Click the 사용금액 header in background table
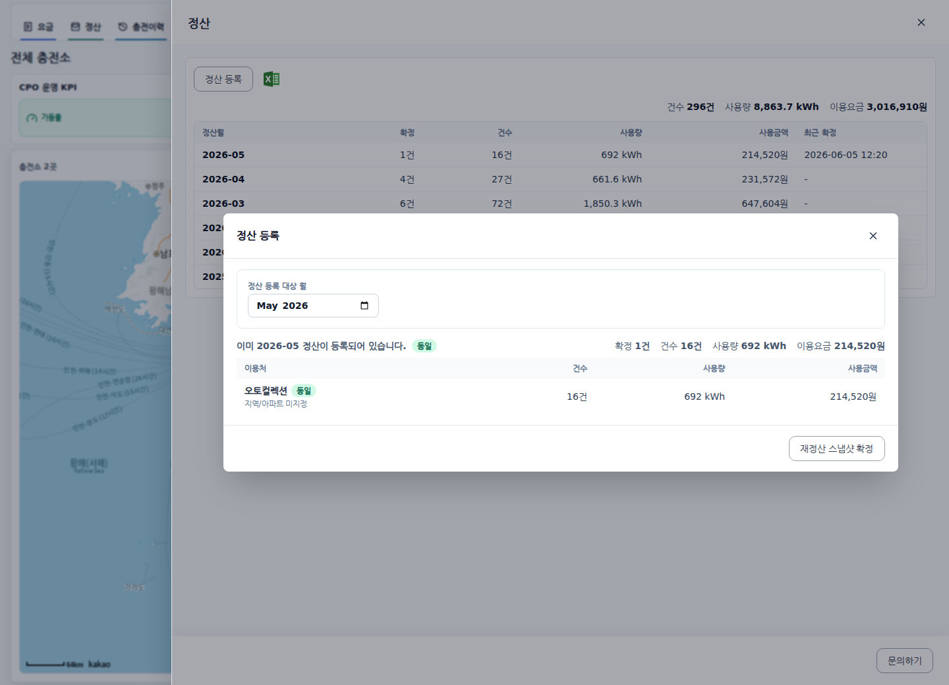 pyautogui.click(x=774, y=132)
